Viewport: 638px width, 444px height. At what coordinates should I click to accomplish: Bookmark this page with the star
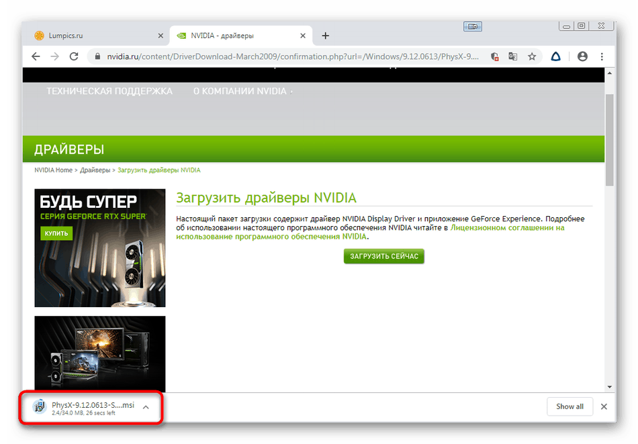coord(532,56)
